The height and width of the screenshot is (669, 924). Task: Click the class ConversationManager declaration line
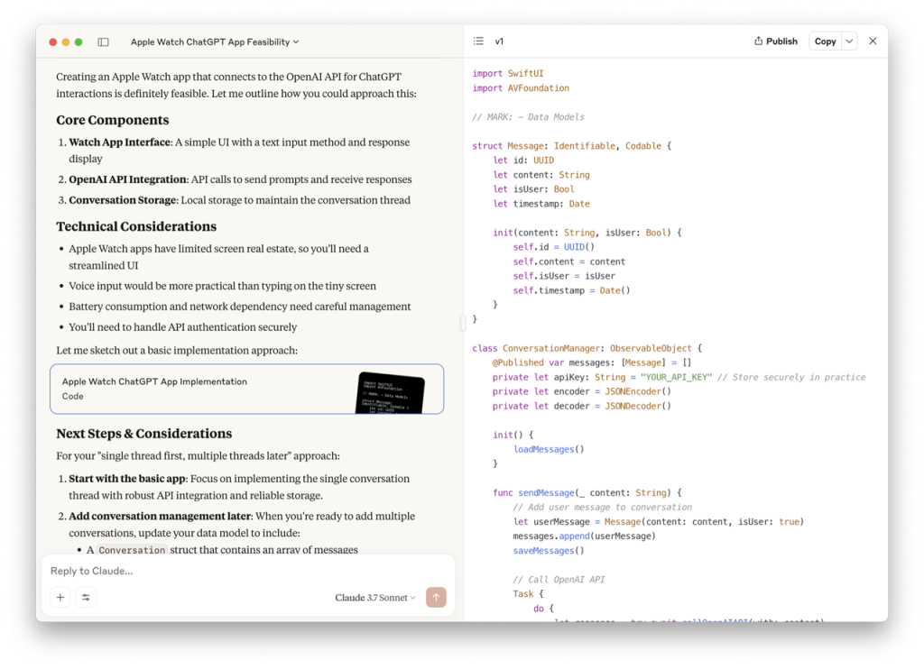pos(587,349)
